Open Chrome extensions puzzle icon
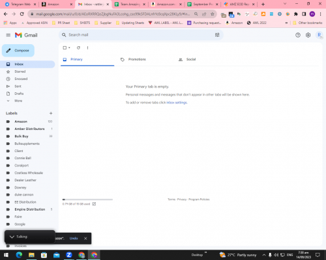 (296, 14)
